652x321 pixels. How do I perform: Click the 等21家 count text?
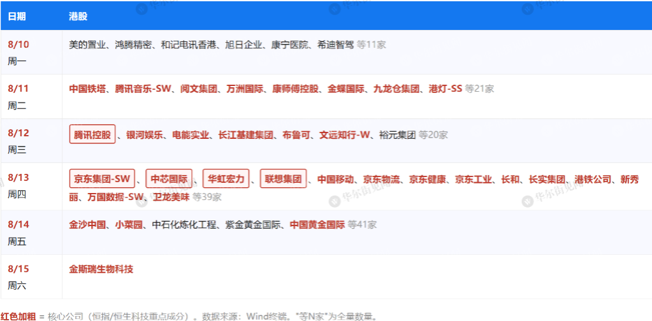pyautogui.click(x=479, y=89)
